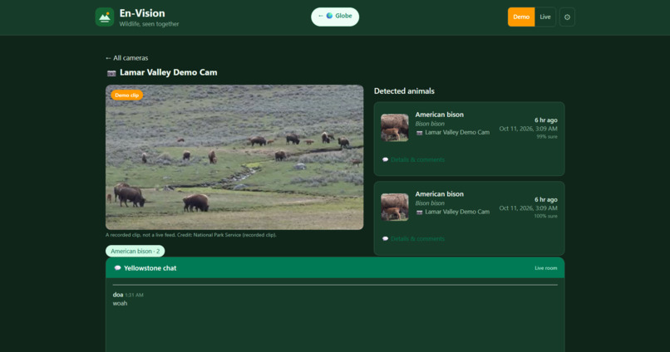Open the Globe view button

click(x=335, y=17)
